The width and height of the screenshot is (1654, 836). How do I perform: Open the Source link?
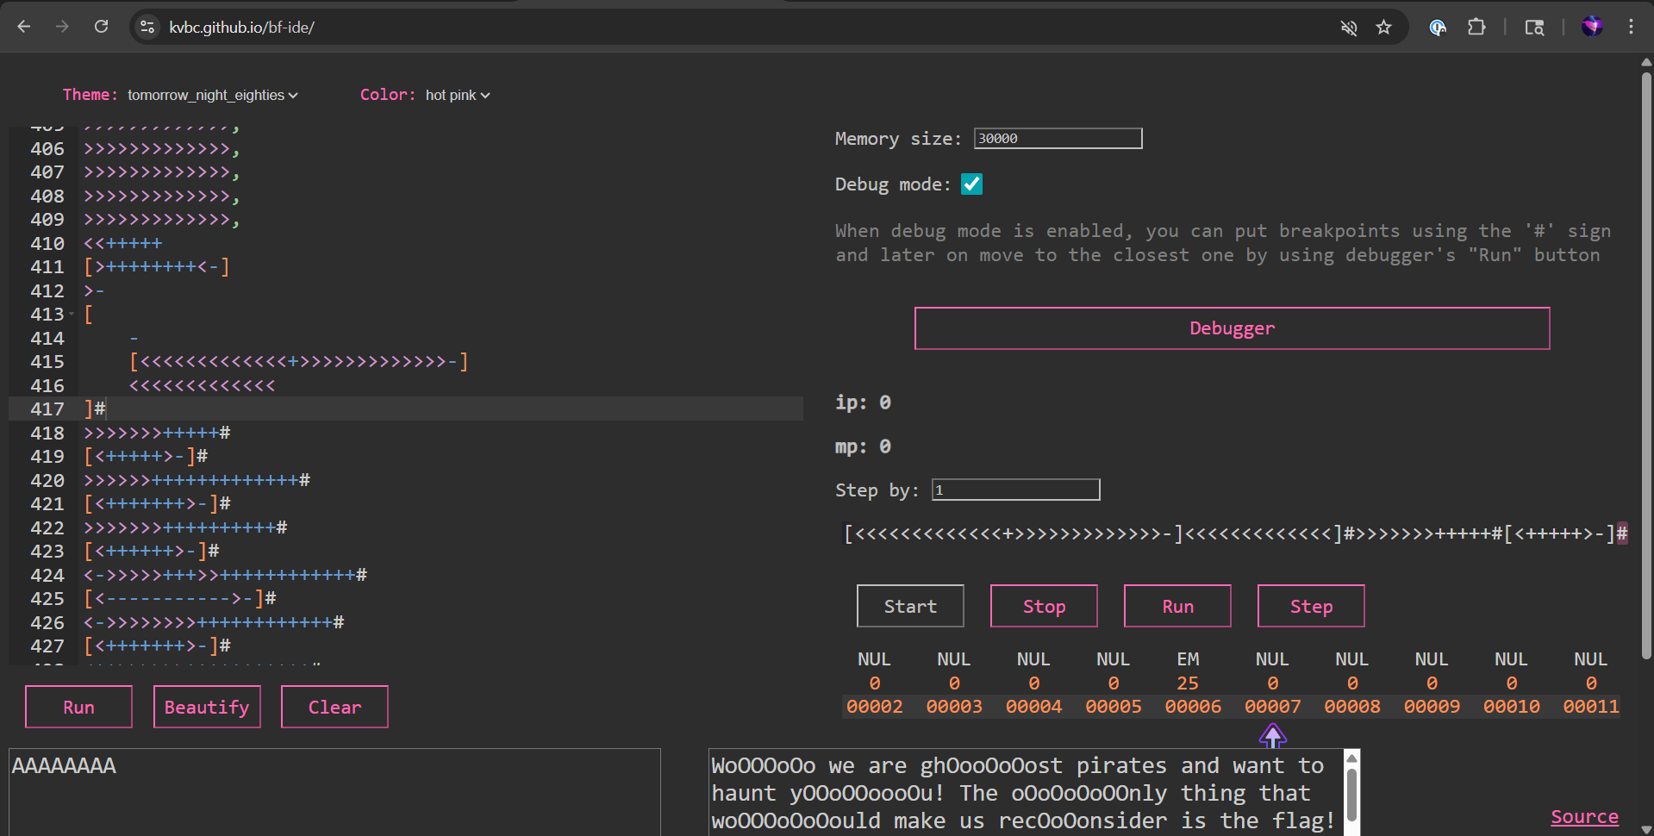[x=1584, y=816]
